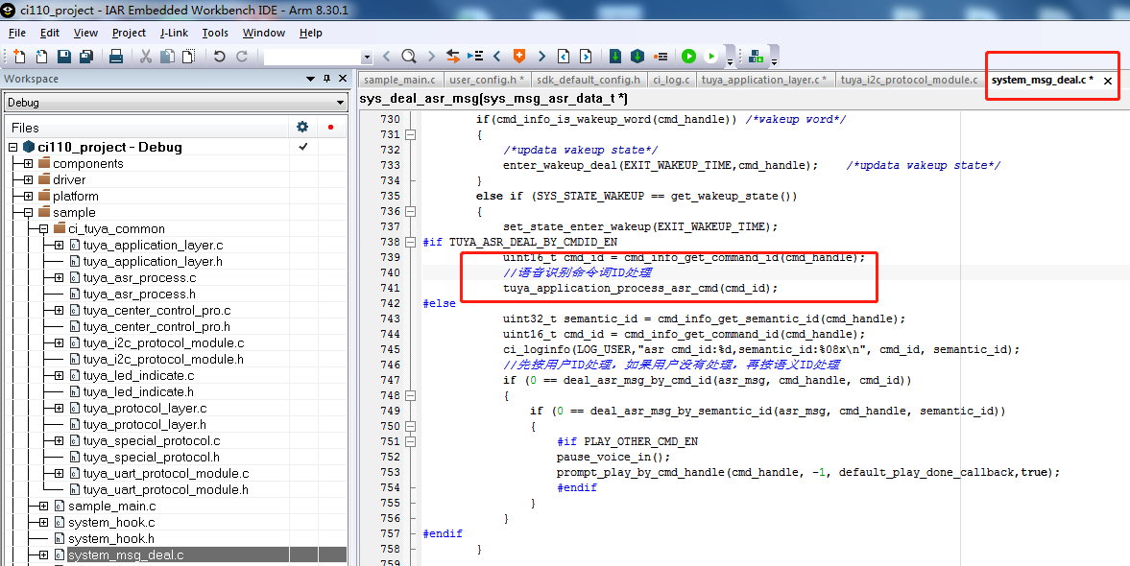Viewport: 1130px width, 566px height.
Task: Select tuya_protocol_layer.c in file tree
Action: click(145, 409)
